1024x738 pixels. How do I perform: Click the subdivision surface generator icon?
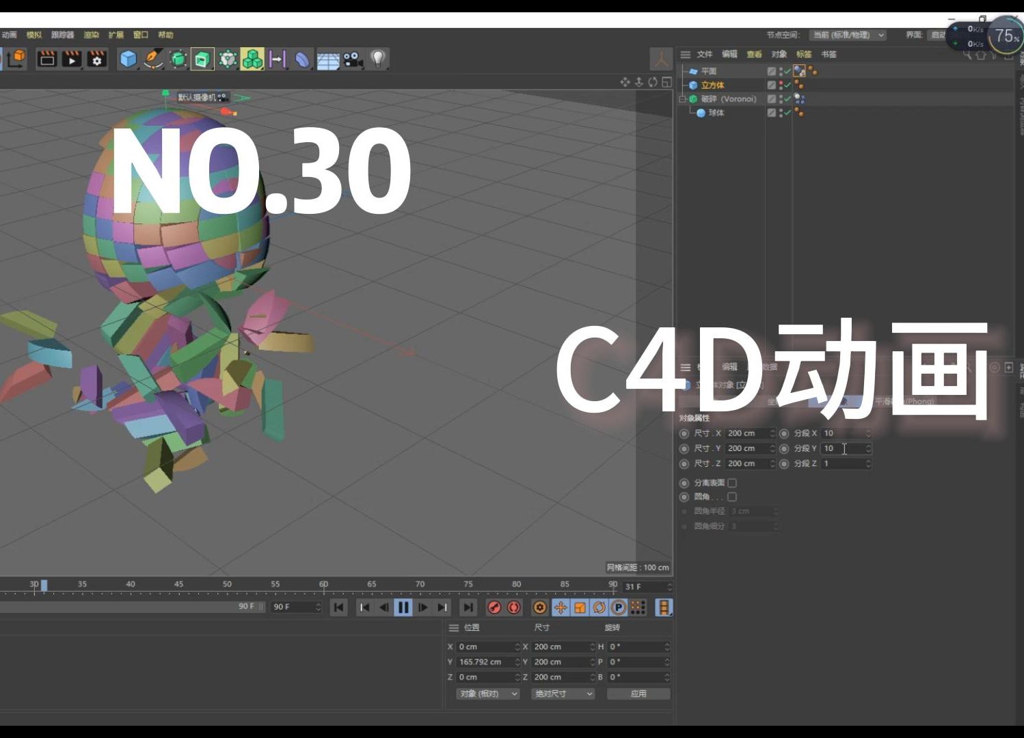178,59
